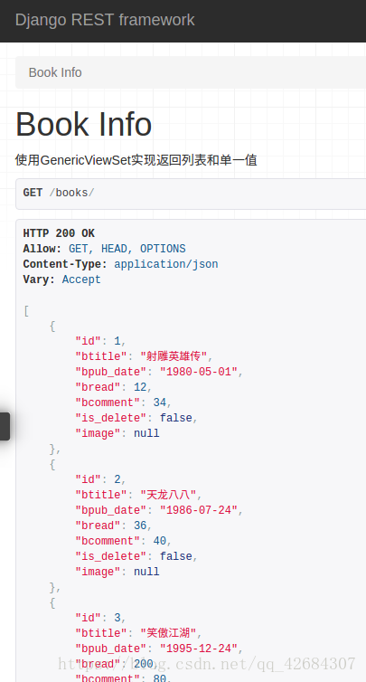This screenshot has height=682, width=366.
Task: Select the Content-Type application/json header
Action: (120, 264)
